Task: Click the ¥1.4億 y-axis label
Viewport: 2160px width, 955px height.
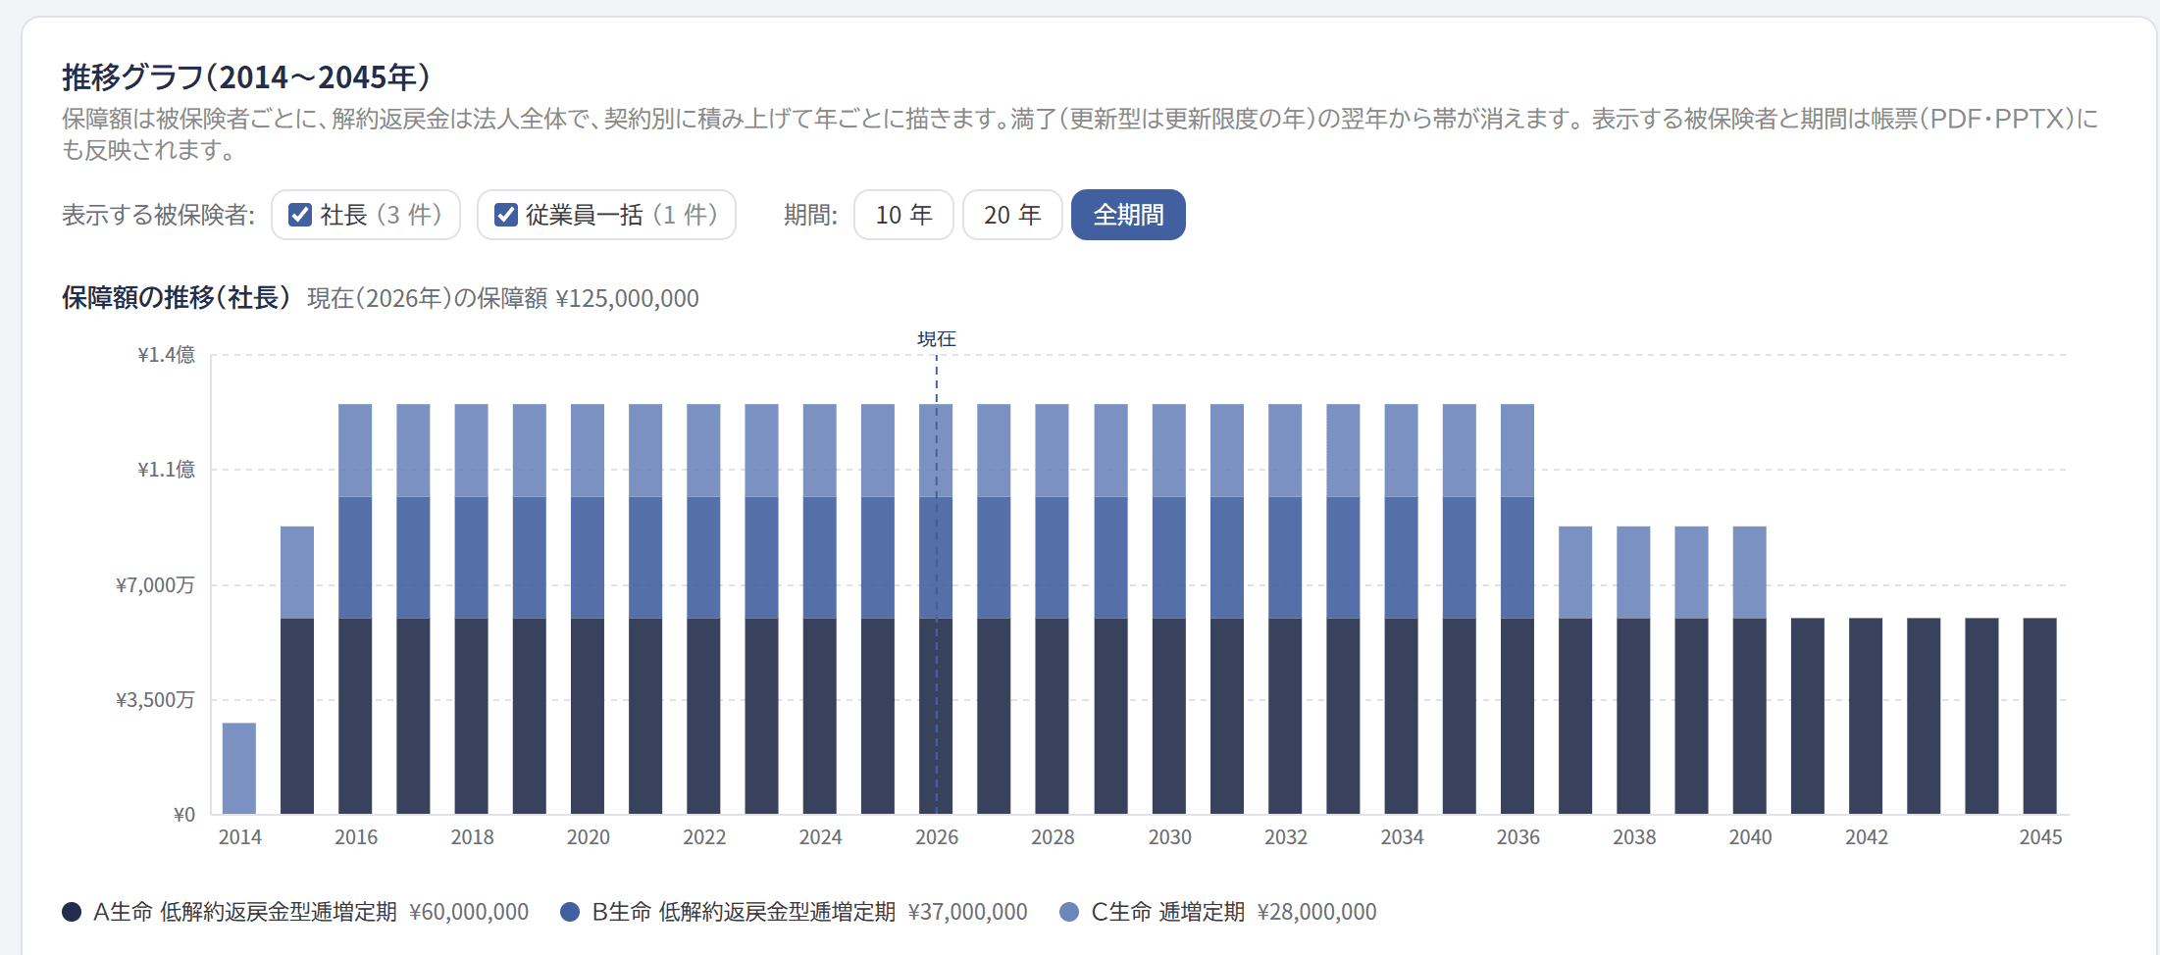Action: [166, 355]
